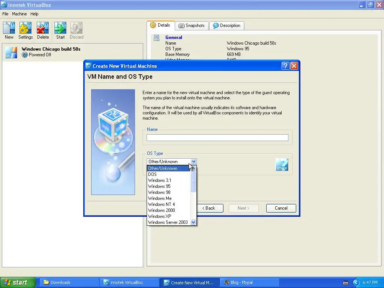Click the Other OS type badge icon
Image resolution: width=384 pixels, height=288 pixels.
(282, 164)
